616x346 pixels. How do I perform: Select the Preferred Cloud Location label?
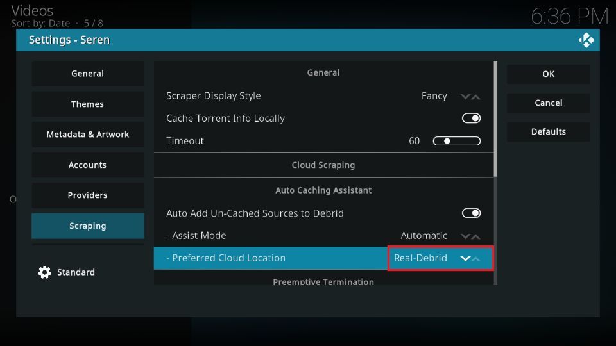(x=226, y=258)
